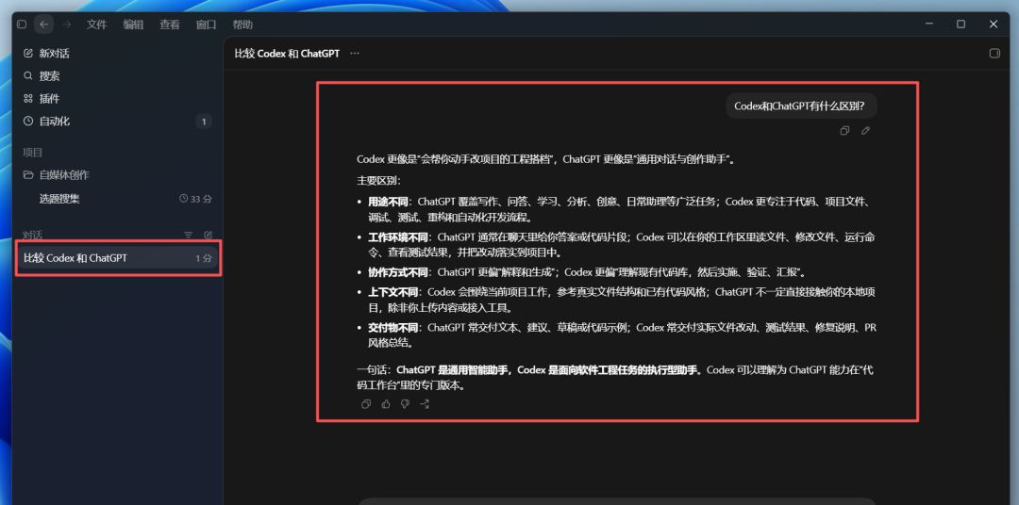1019x505 pixels.
Task: Click the conversation title 比较 Codex 和 ChatGPT
Action: [x=287, y=53]
